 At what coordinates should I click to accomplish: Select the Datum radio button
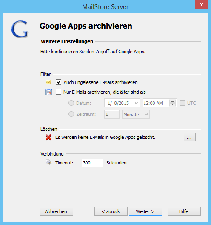pyautogui.click(x=71, y=103)
